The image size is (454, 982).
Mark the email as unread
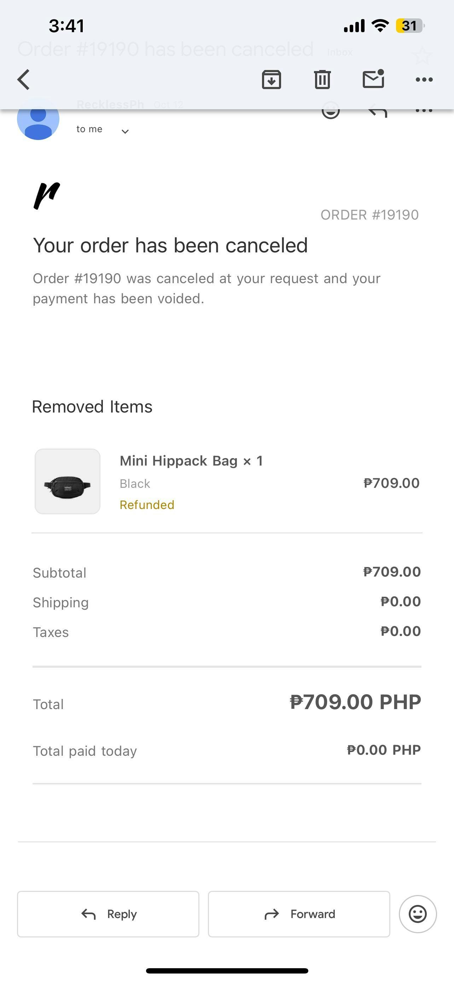[x=373, y=79]
